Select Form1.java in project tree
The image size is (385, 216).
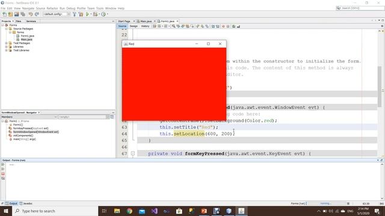pos(27,36)
